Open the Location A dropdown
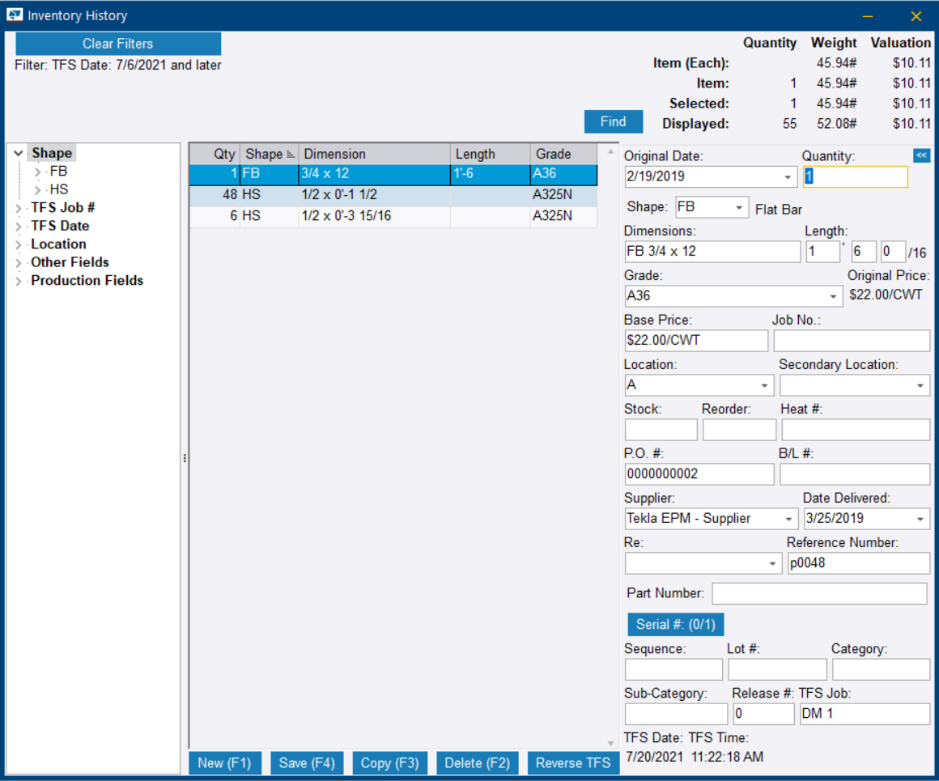This screenshot has height=781, width=939. click(765, 385)
